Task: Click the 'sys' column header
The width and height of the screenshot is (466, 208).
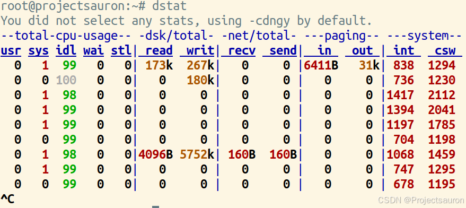Action: tap(38, 51)
